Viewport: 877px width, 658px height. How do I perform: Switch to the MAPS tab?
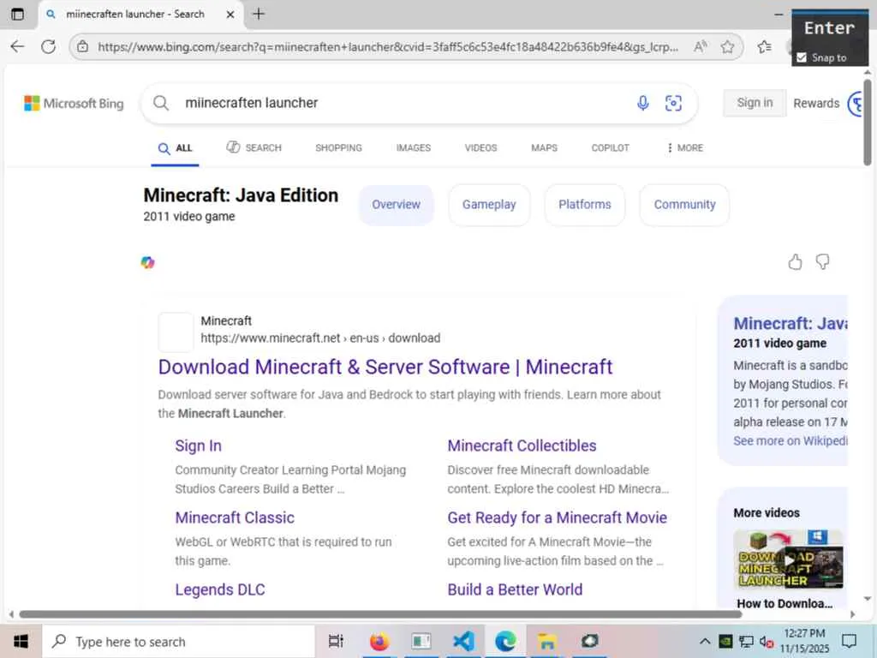tap(544, 147)
